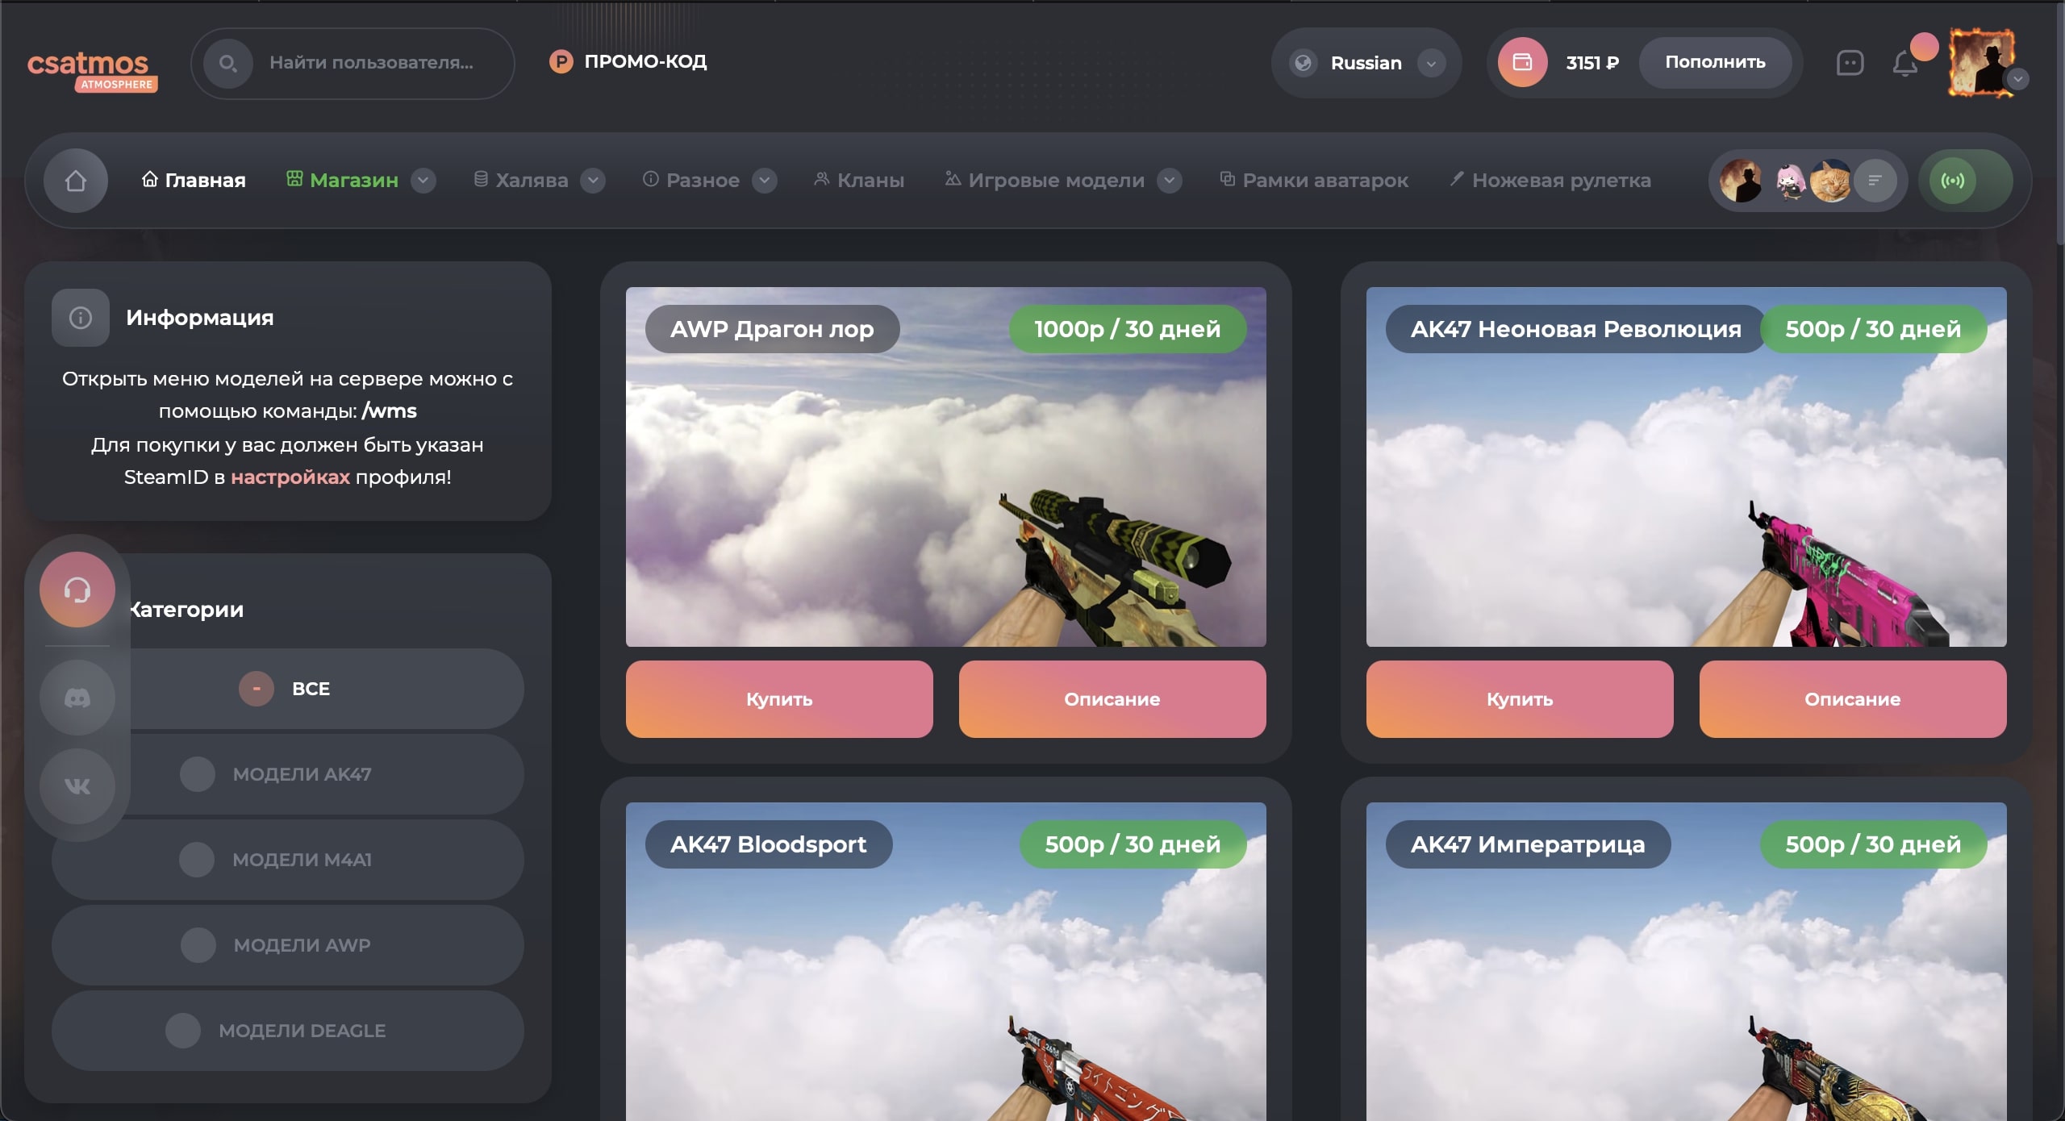Open the chat messages icon

point(1850,63)
